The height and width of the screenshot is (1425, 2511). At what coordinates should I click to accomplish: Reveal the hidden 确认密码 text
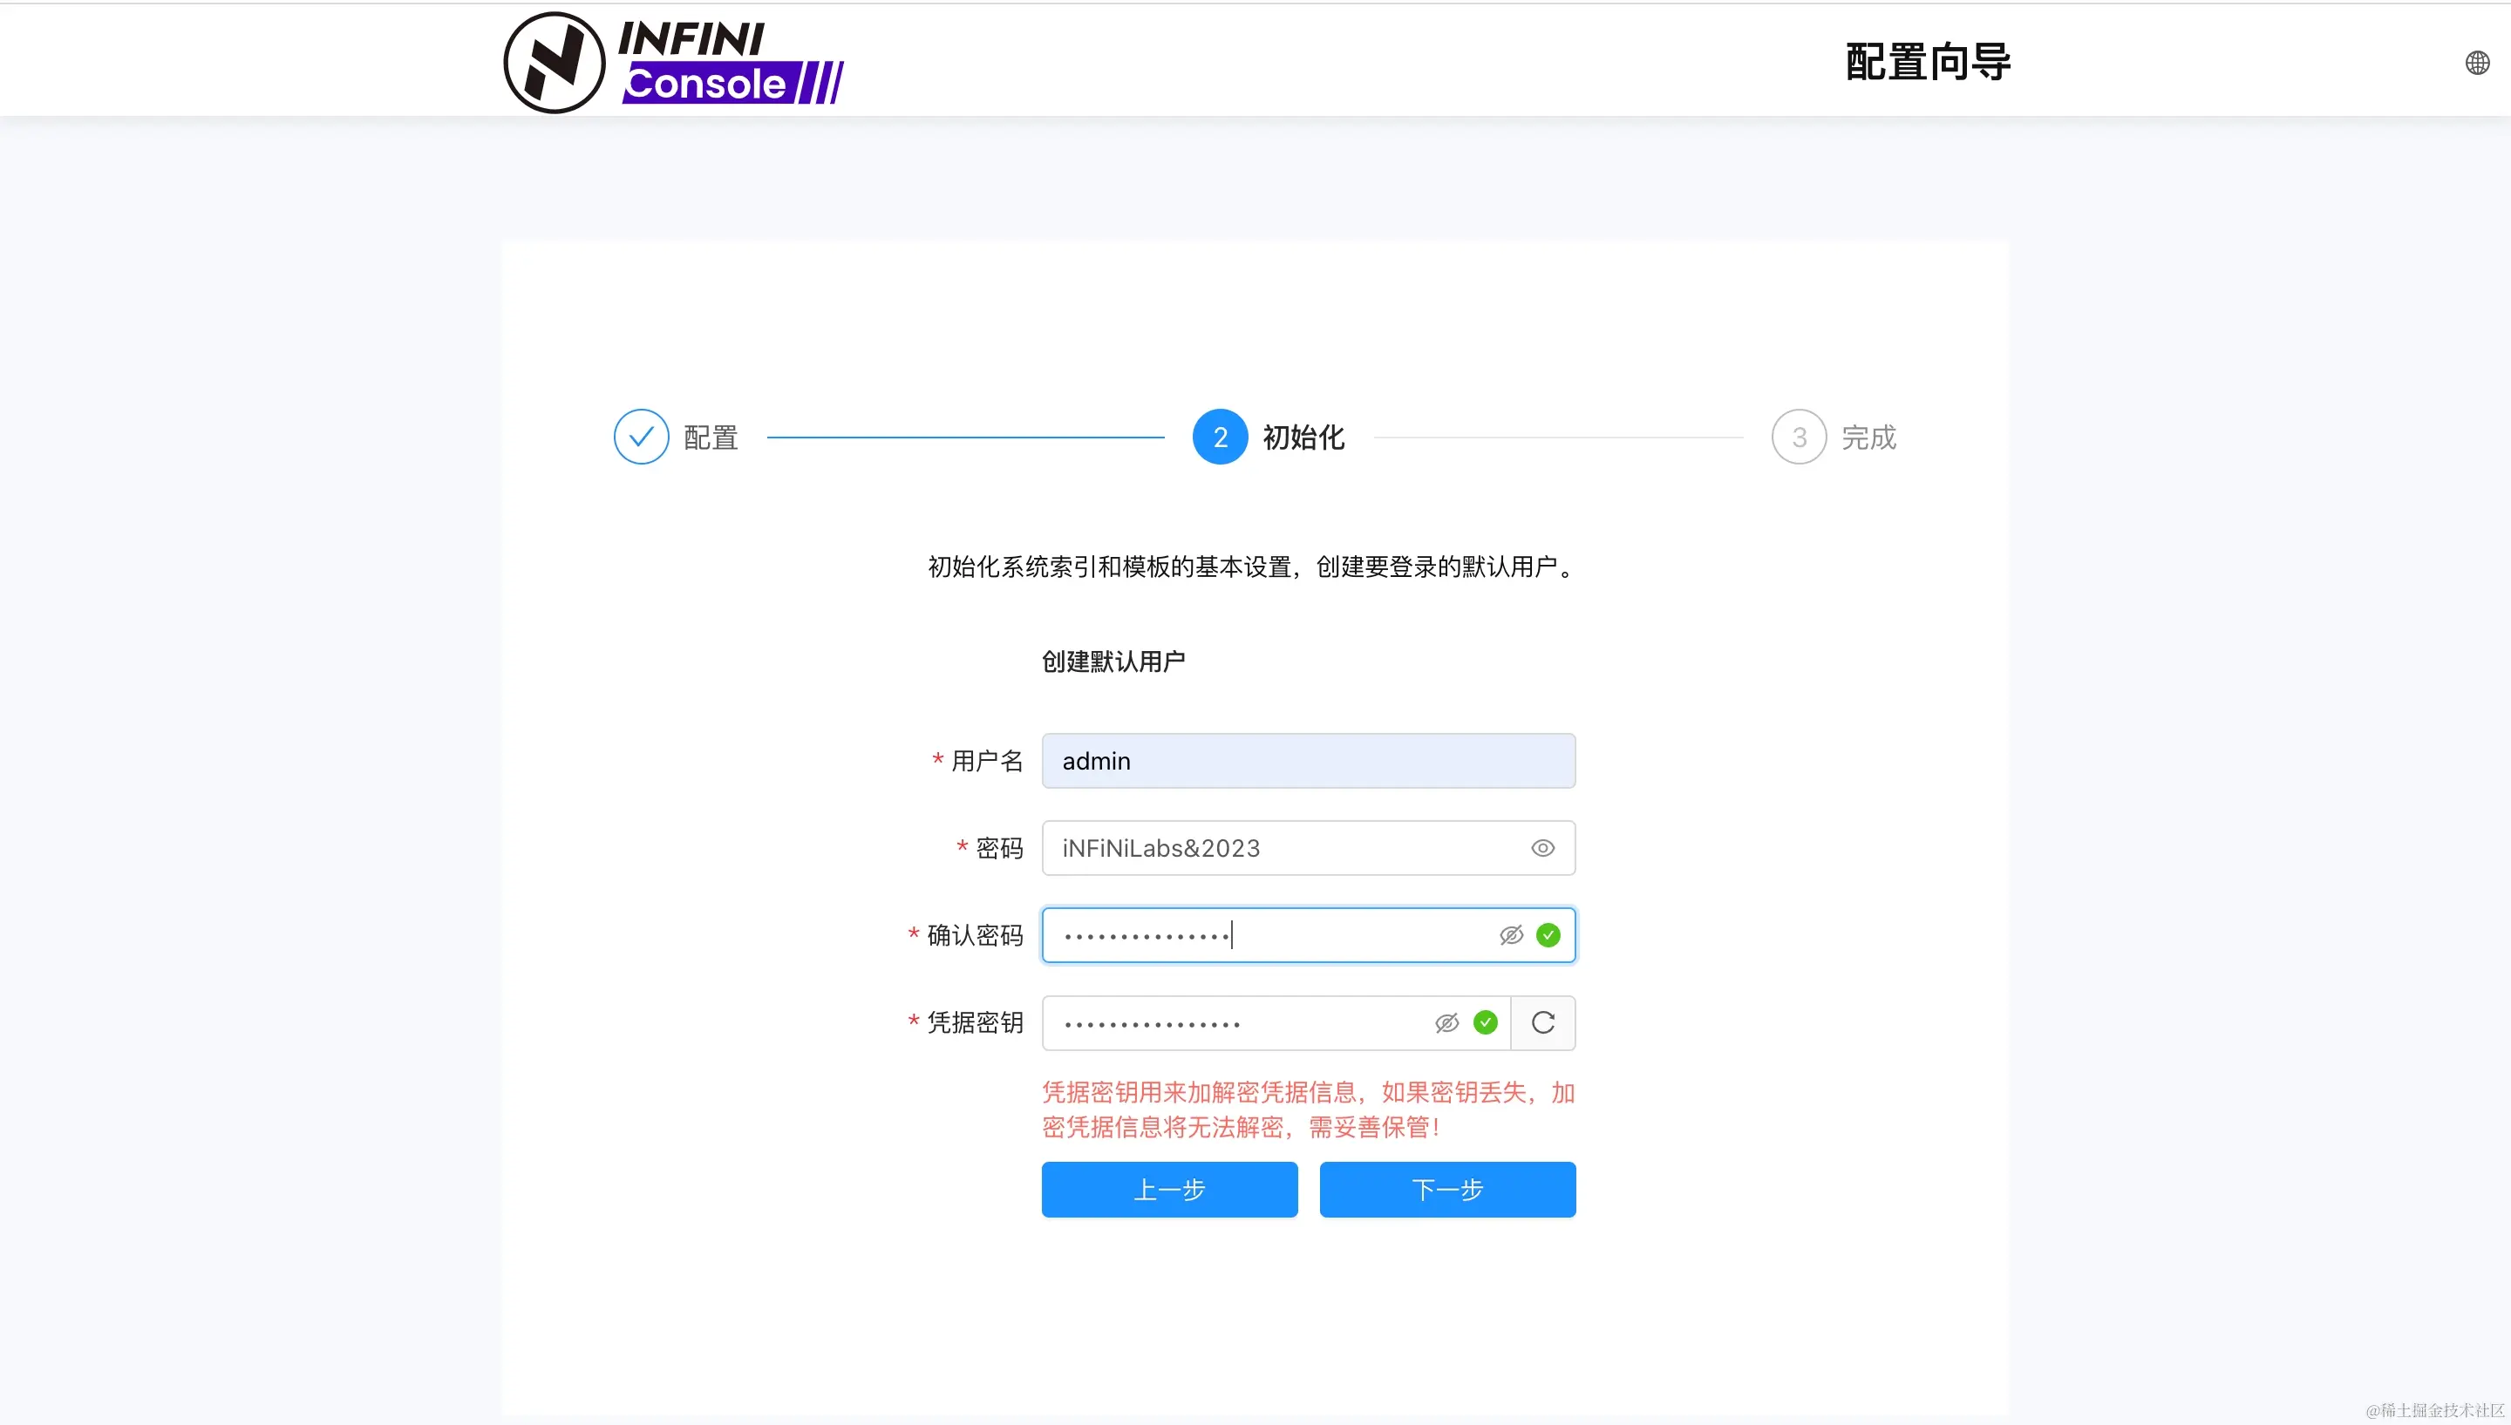(x=1510, y=934)
